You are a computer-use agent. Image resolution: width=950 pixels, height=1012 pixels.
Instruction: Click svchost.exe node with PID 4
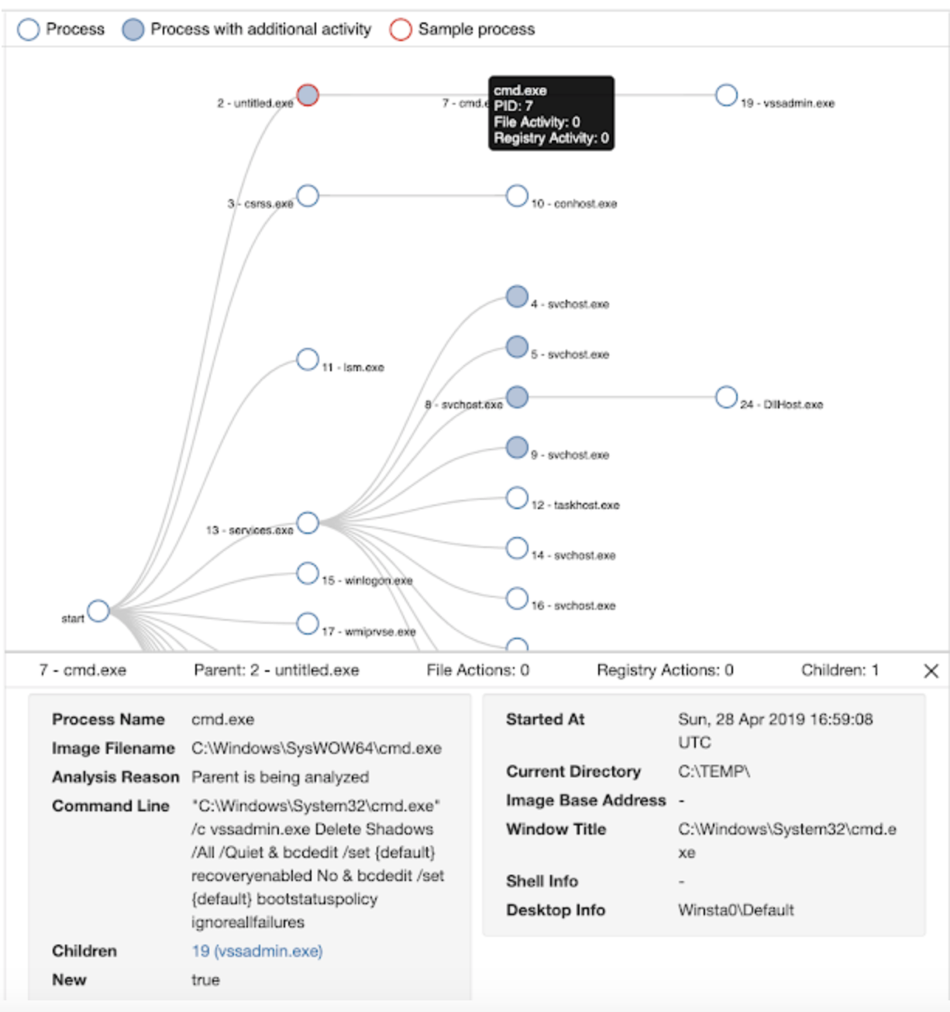517,297
